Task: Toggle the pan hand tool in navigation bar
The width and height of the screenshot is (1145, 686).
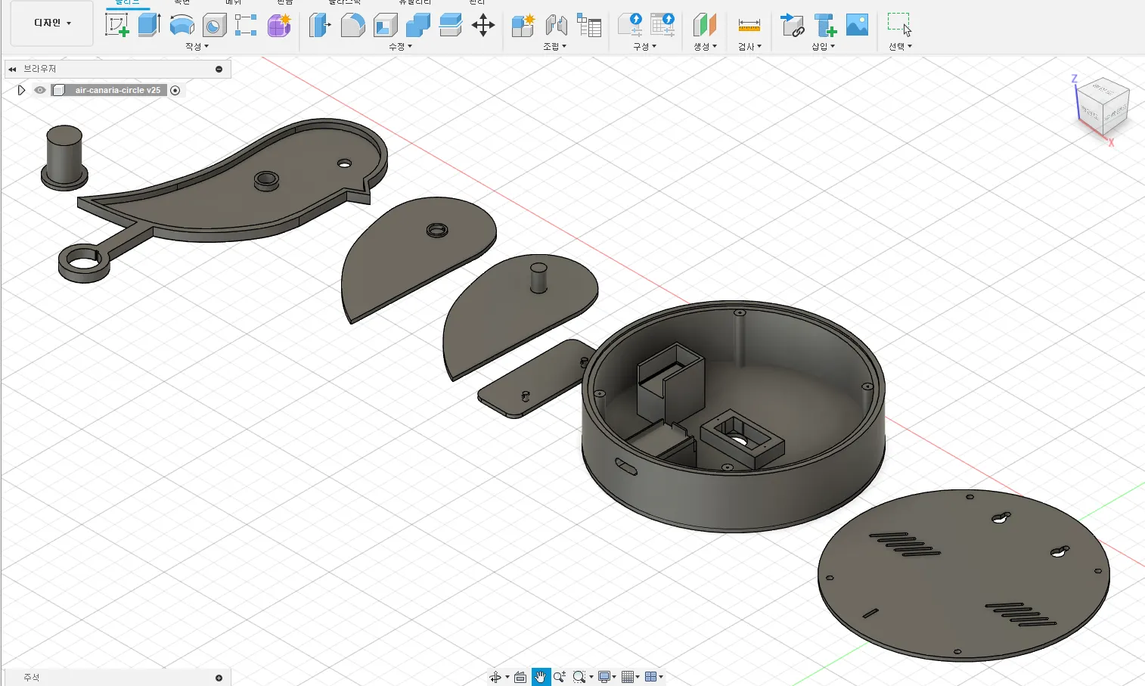Action: (x=540, y=677)
